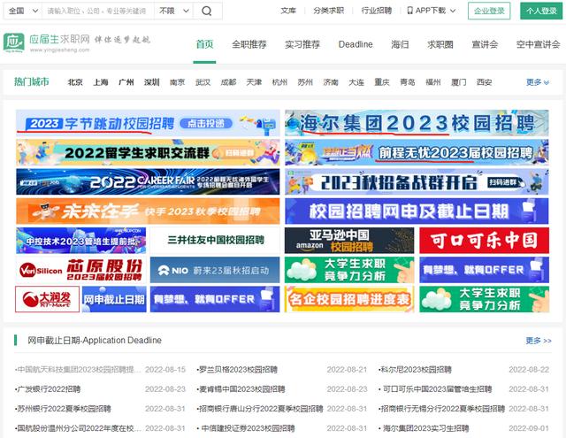
Task: Click the search magnifier icon
Action: coord(206,12)
